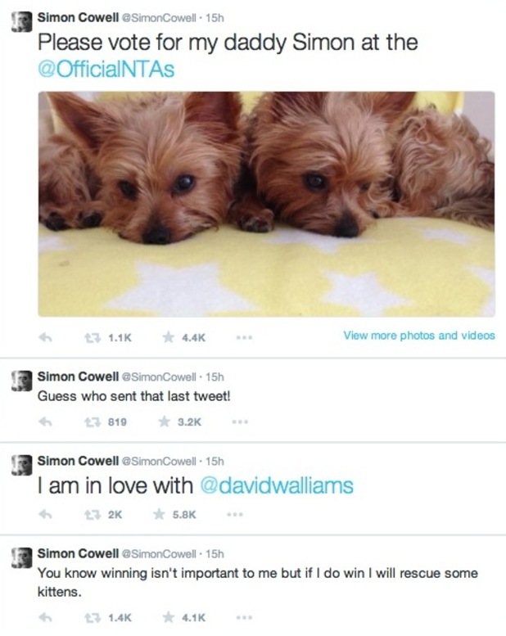Reply to the daddy Simon vote tweet
Image resolution: width=506 pixels, height=636 pixels.
pyautogui.click(x=45, y=337)
